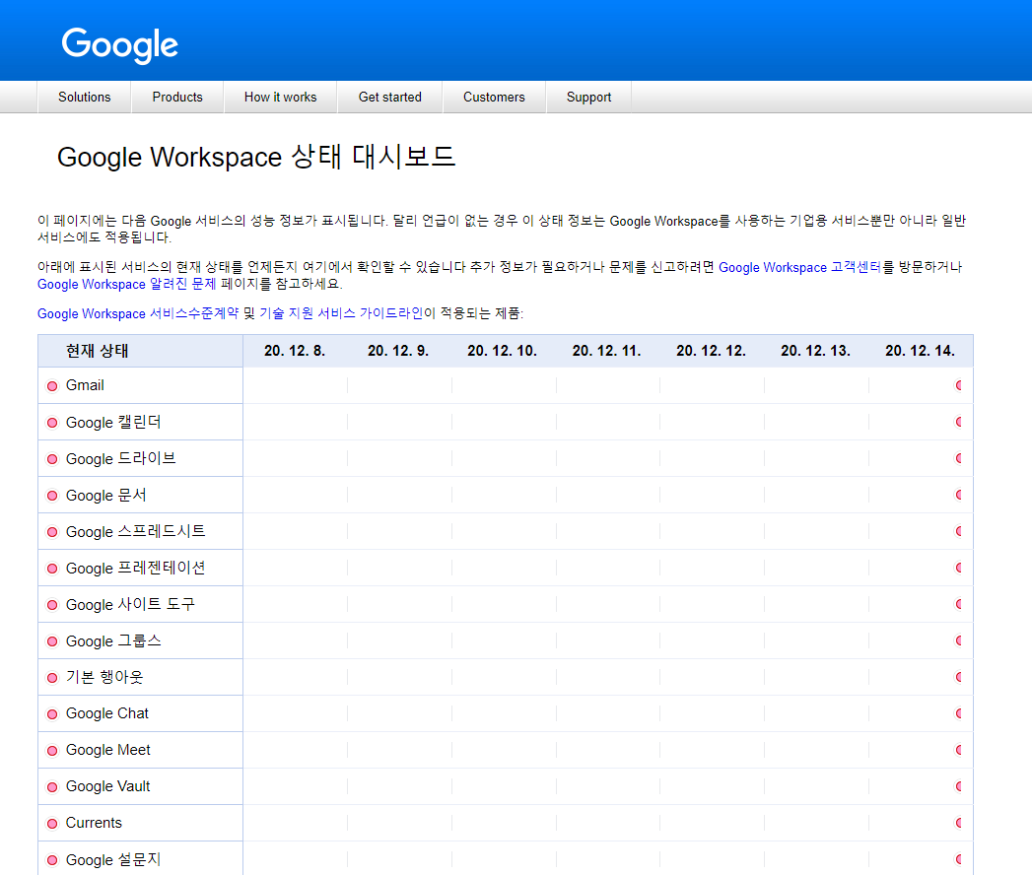Viewport: 1032px width, 875px height.
Task: Open the Google Workspace 서비스수준계약 link
Action: (x=138, y=313)
